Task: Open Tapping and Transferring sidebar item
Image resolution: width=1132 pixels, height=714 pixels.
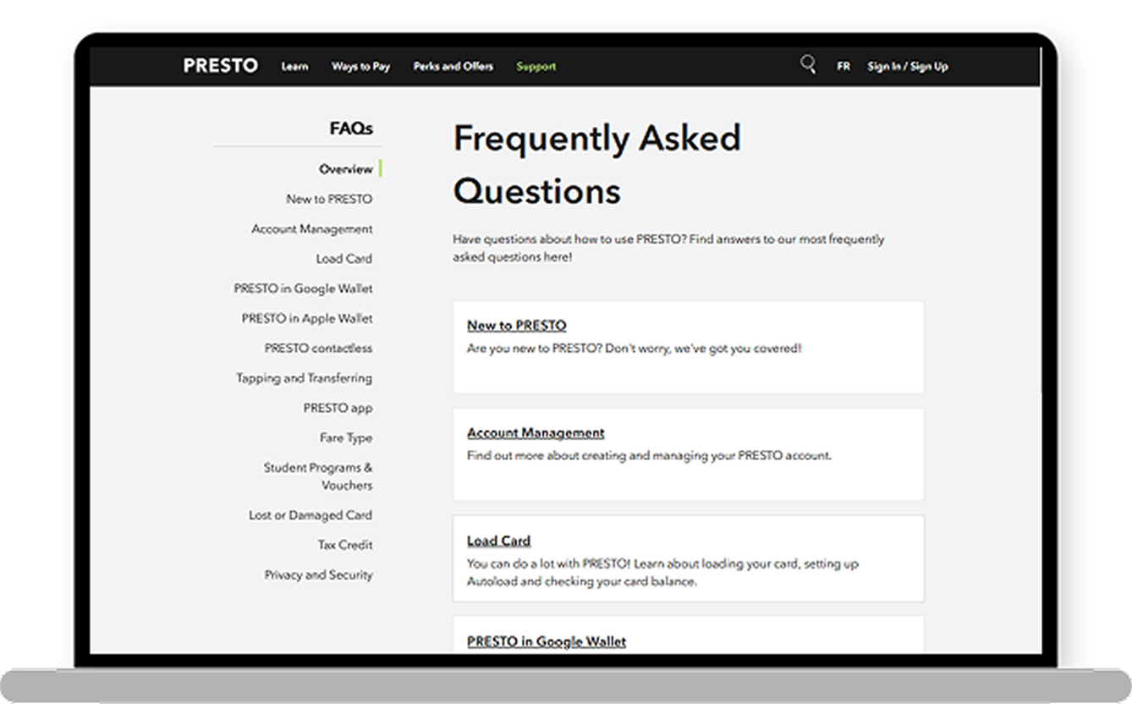Action: [305, 378]
